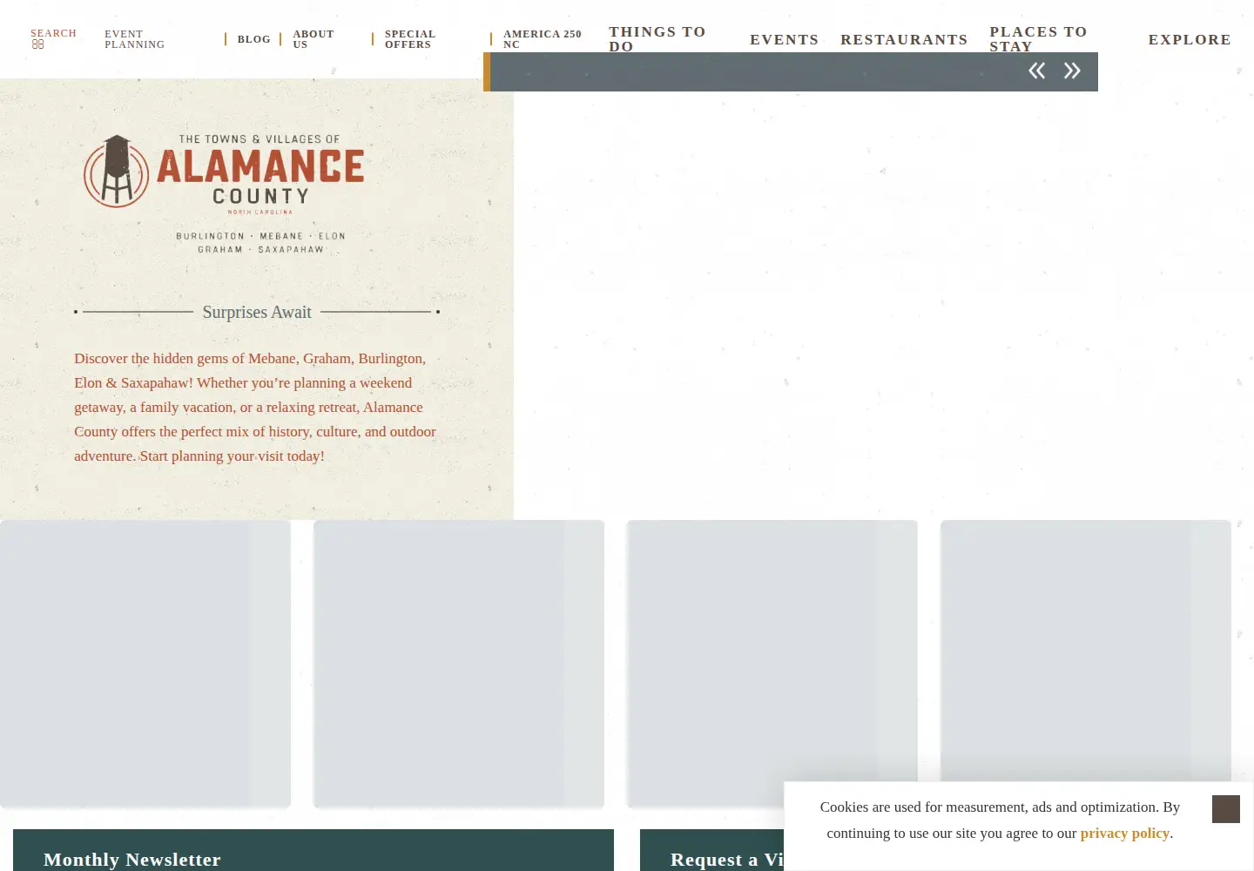Select the second placeholder card thumbnail

pyautogui.click(x=459, y=664)
